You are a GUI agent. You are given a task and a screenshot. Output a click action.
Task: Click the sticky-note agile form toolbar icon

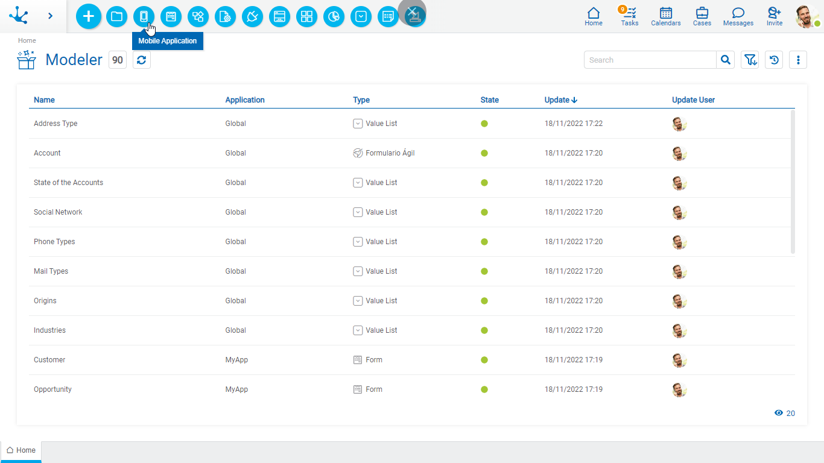tap(388, 16)
